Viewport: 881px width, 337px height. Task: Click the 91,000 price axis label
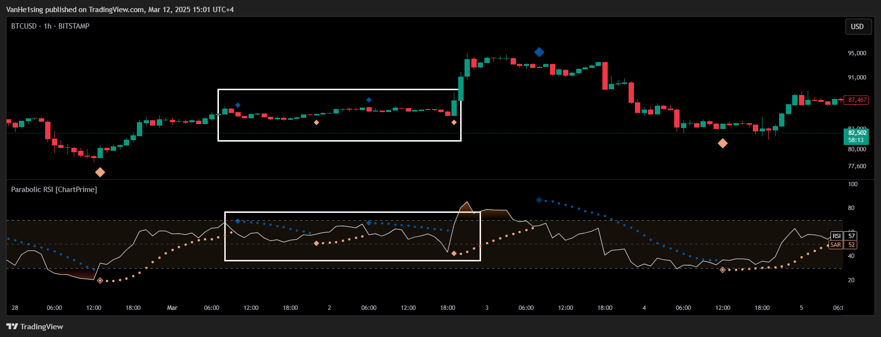coord(857,78)
